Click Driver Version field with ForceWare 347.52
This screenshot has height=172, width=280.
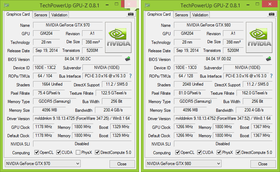tap(223, 118)
